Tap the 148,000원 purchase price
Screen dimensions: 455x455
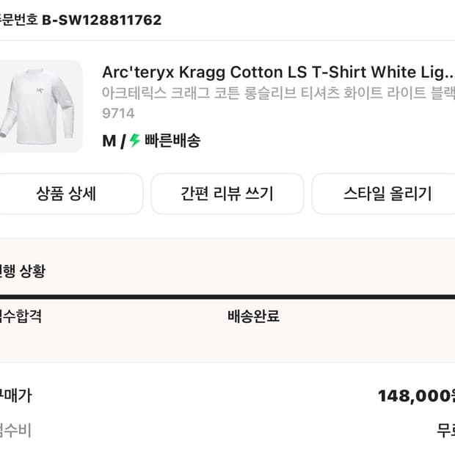(x=416, y=396)
